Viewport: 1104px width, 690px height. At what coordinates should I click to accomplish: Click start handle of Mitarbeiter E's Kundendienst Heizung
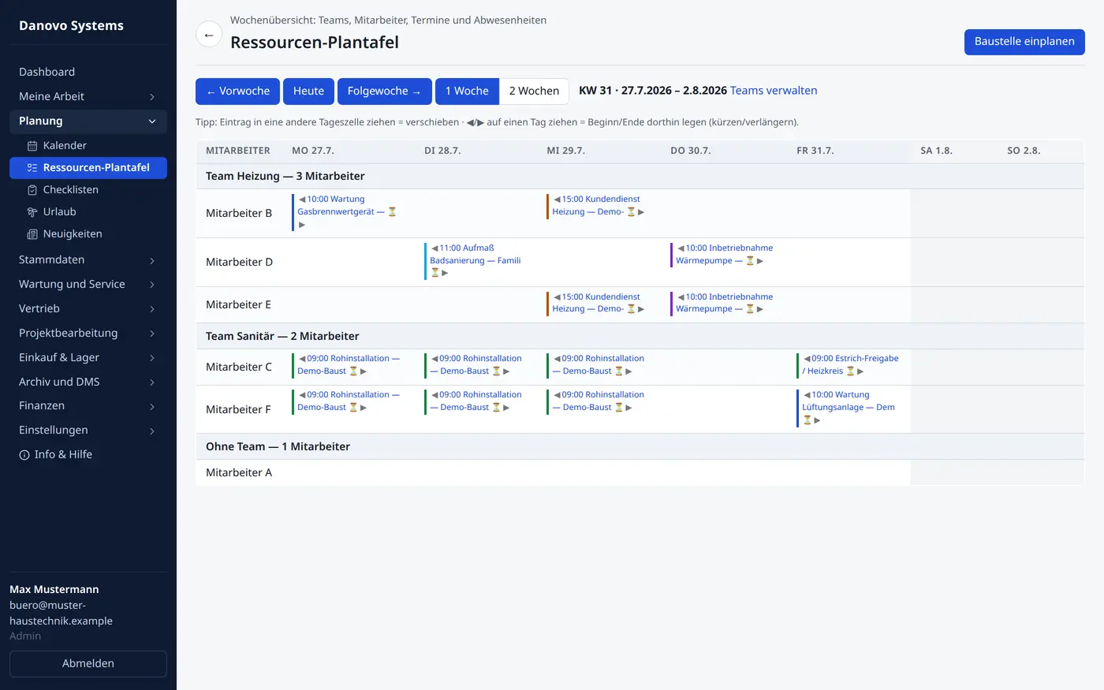[x=558, y=297]
